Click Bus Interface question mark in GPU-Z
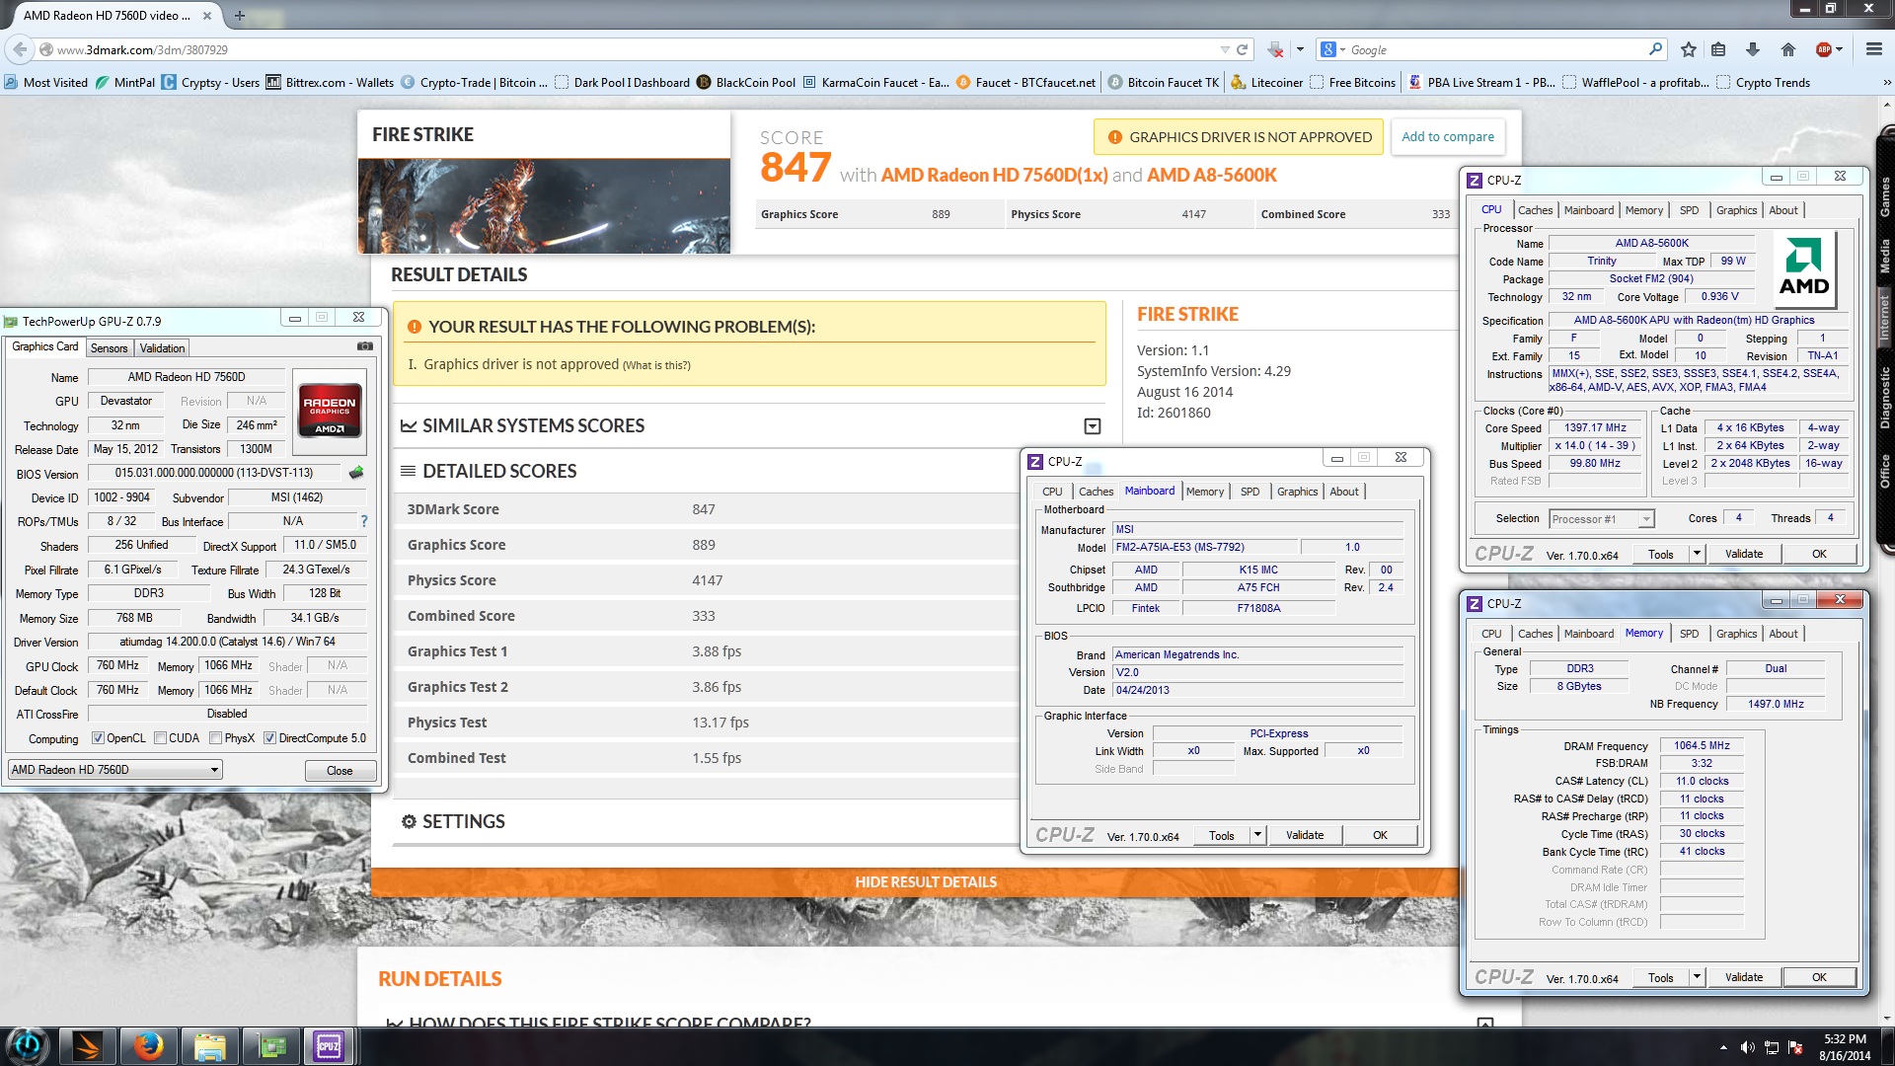This screenshot has height=1066, width=1895. [x=363, y=521]
